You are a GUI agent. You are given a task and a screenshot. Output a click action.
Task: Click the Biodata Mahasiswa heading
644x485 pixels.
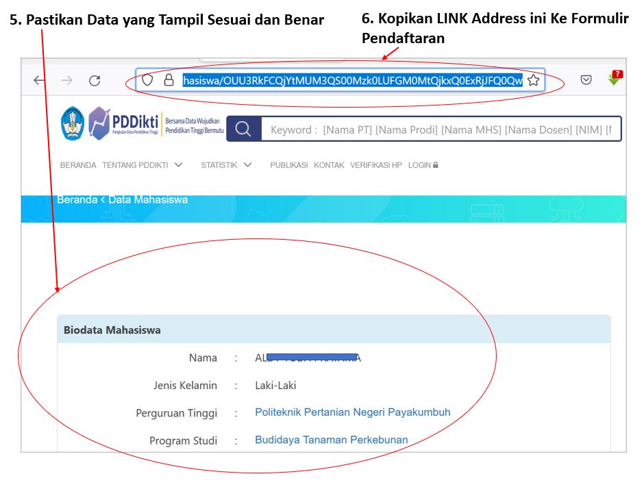tap(112, 330)
